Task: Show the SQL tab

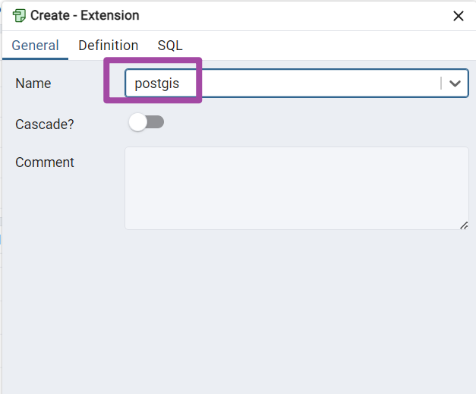Action: 170,46
